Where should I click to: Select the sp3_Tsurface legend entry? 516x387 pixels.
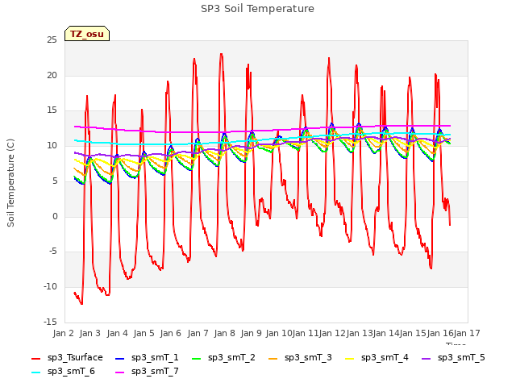tap(67, 358)
